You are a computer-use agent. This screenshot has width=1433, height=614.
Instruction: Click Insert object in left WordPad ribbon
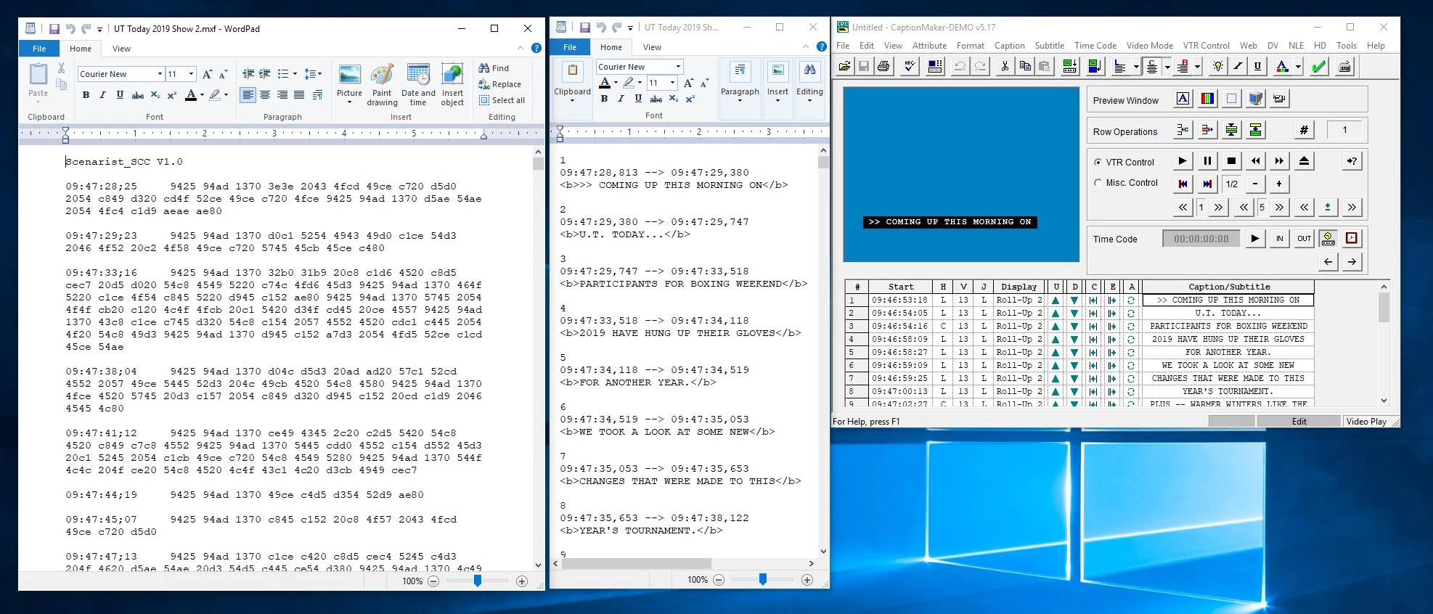point(452,84)
